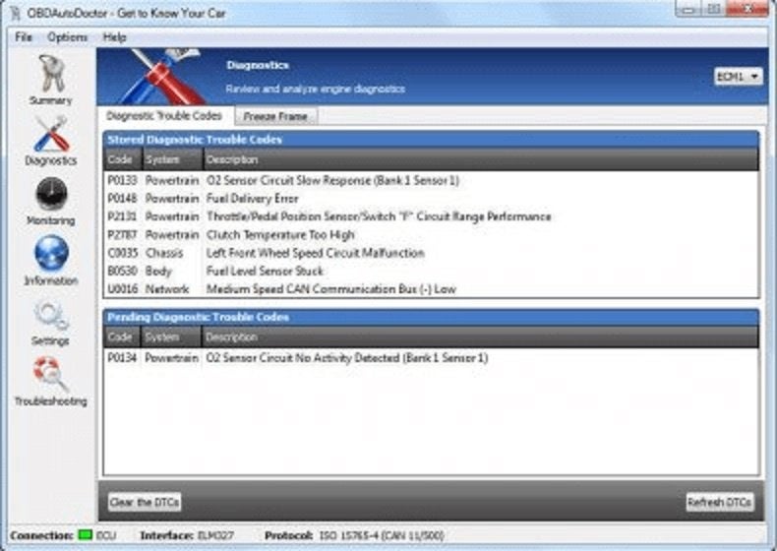Screen dimensions: 777x551
Task: Open the File menu
Action: [x=24, y=37]
